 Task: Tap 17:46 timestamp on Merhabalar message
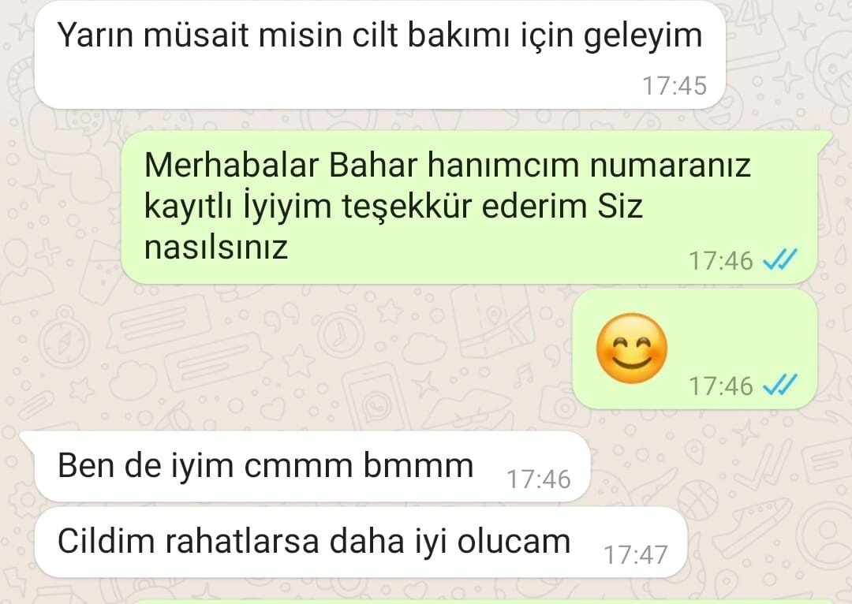(x=720, y=261)
